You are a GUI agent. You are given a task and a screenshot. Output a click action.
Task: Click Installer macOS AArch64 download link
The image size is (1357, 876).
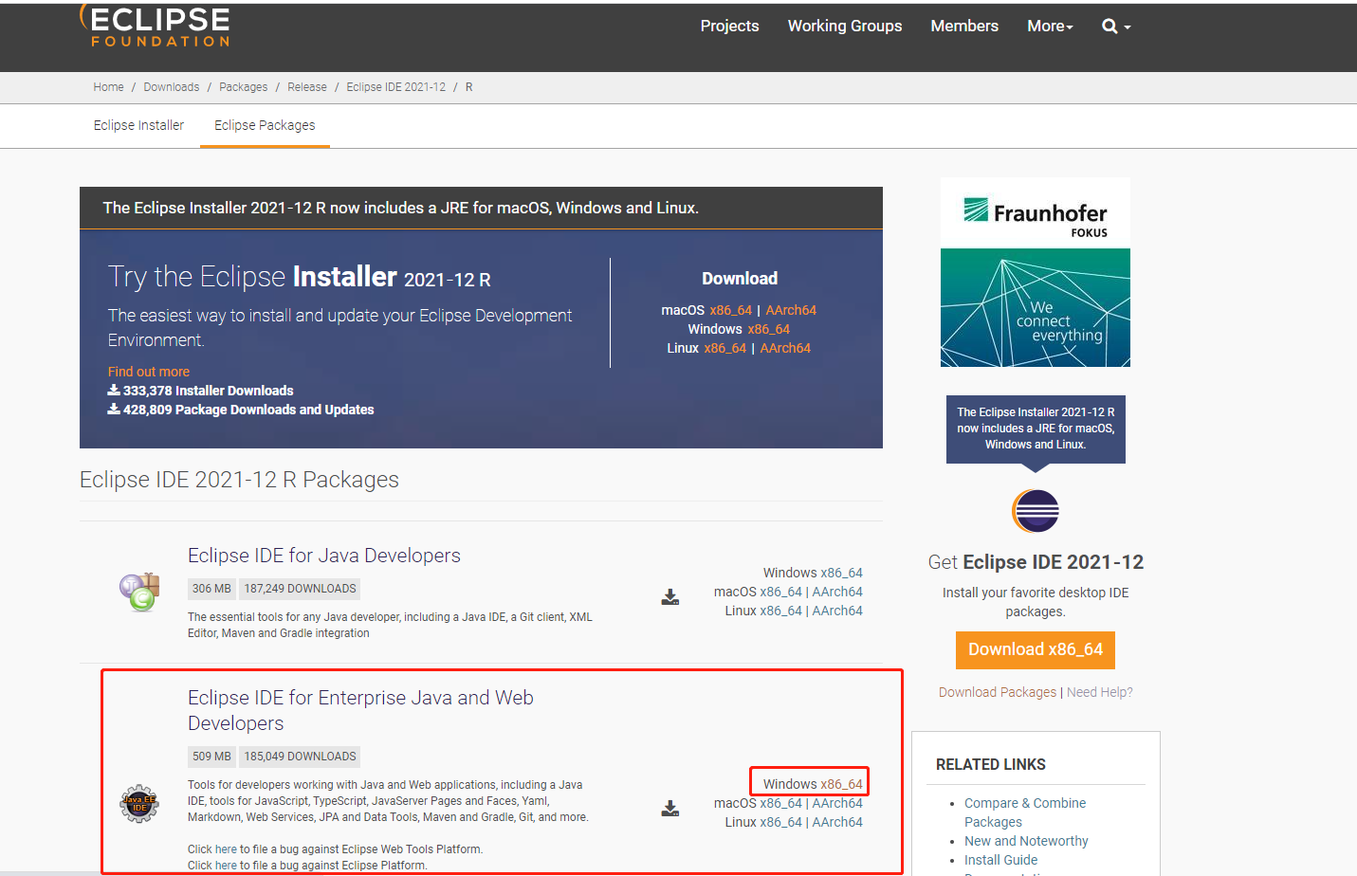[x=791, y=310]
